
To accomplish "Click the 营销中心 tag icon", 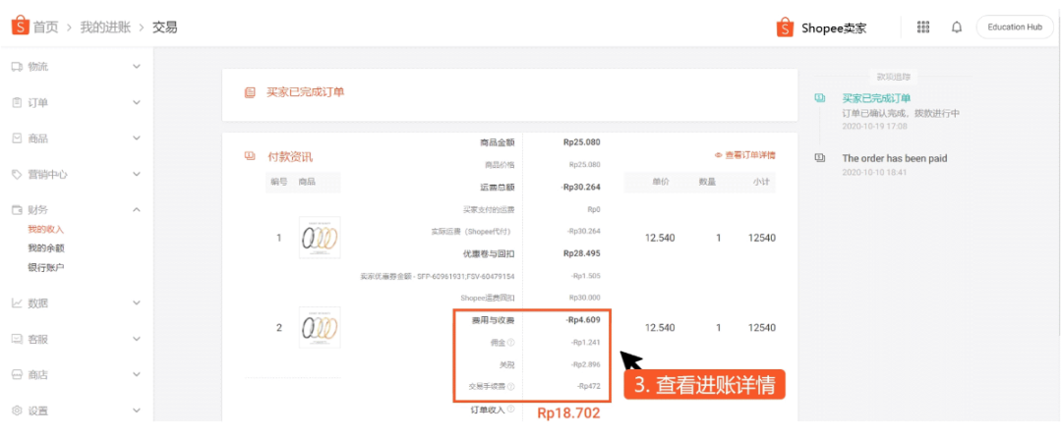I will tap(18, 174).
